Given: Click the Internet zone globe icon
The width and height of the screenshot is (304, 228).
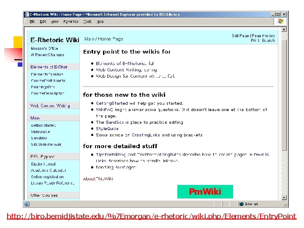Looking at the screenshot, I should coord(242,204).
